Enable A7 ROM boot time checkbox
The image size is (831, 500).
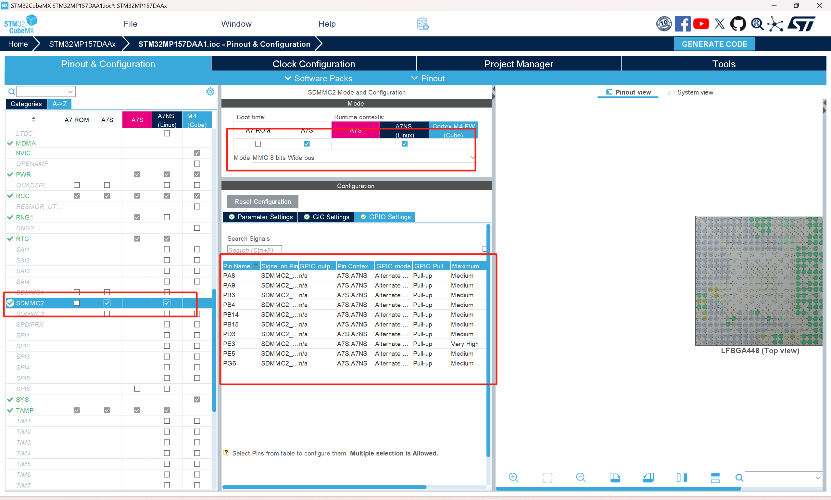point(258,144)
